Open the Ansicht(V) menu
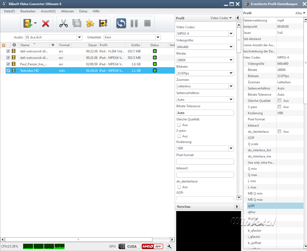This screenshot has height=251, width=307. coord(48,11)
